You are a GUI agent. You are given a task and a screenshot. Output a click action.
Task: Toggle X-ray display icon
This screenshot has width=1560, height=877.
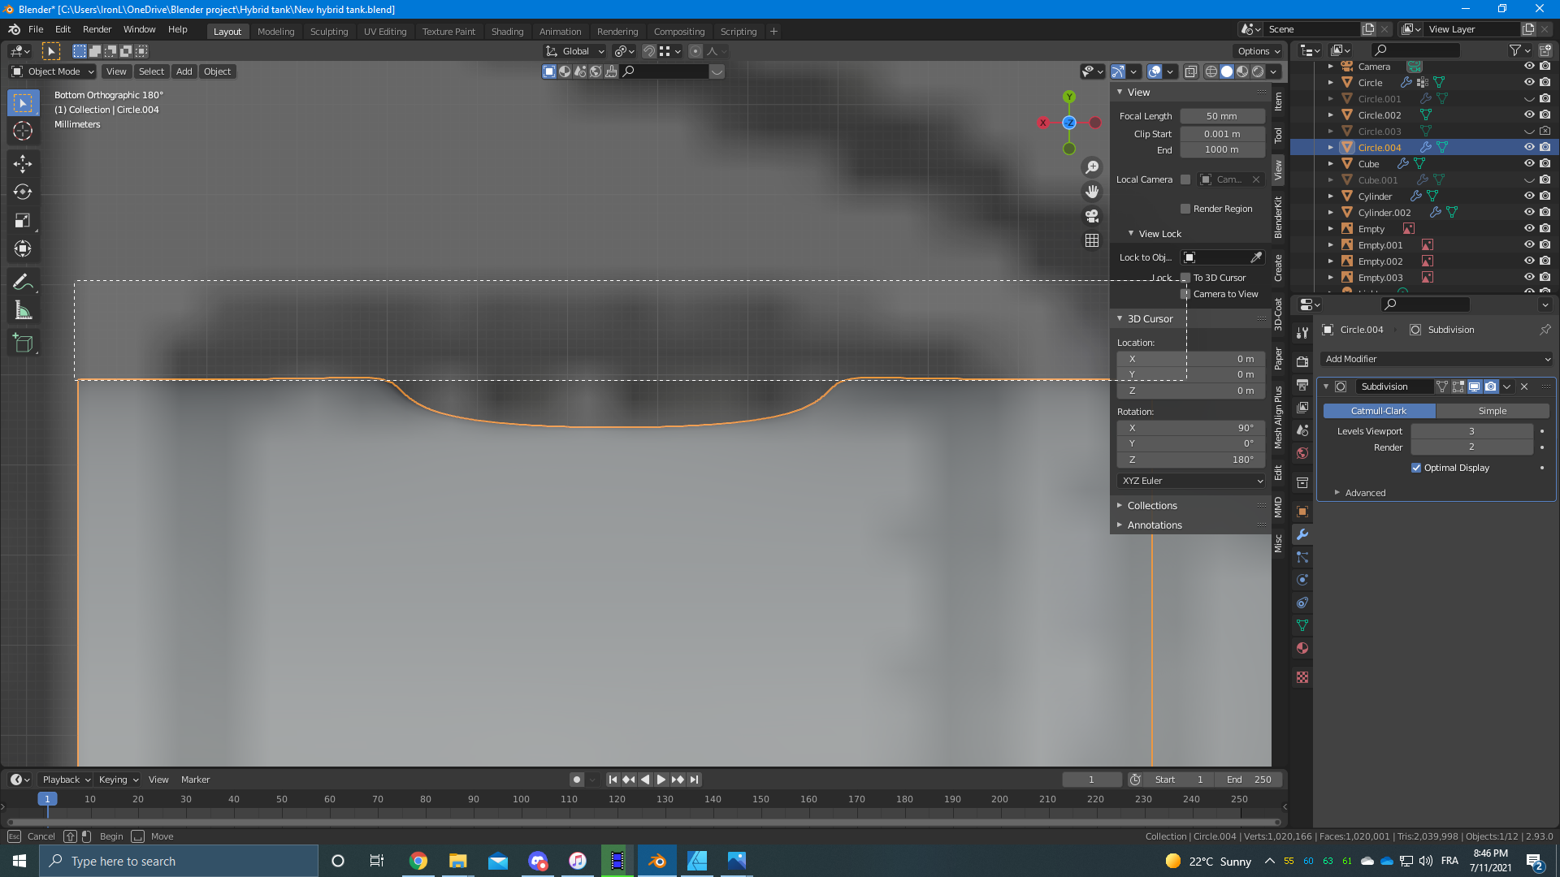[1190, 71]
